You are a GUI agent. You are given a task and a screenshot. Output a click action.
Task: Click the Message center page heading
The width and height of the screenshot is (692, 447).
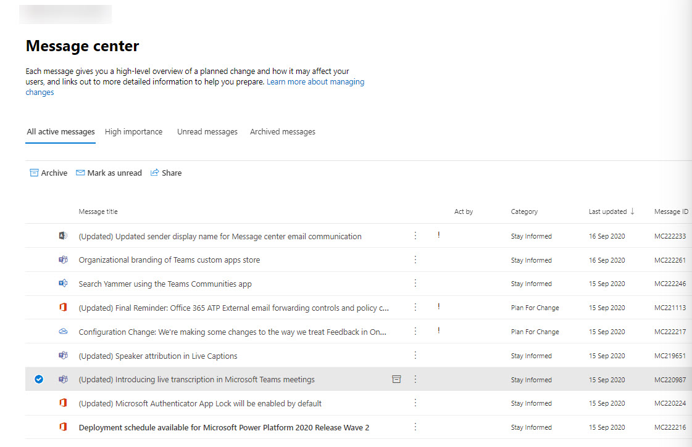pyautogui.click(x=82, y=46)
